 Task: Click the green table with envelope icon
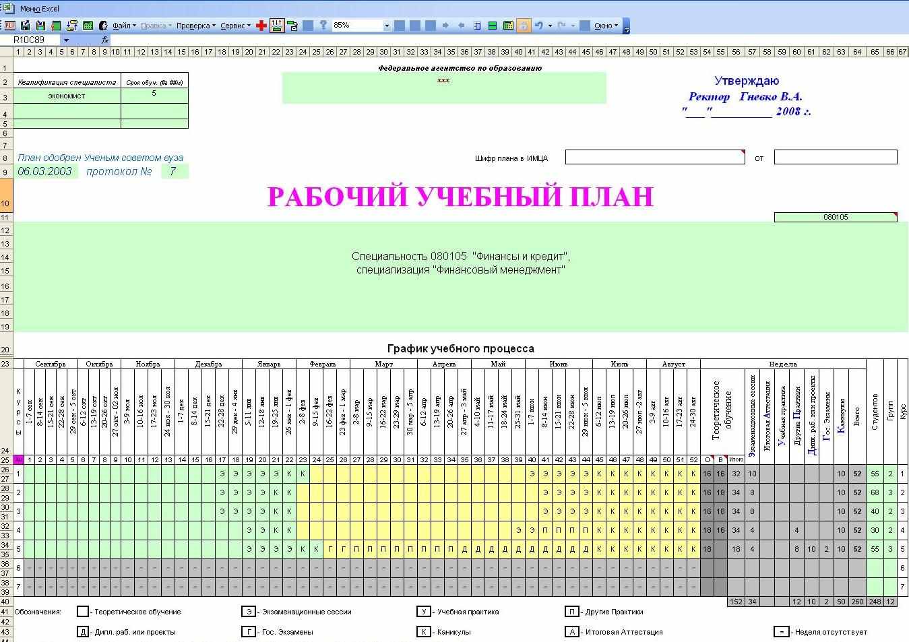point(292,26)
